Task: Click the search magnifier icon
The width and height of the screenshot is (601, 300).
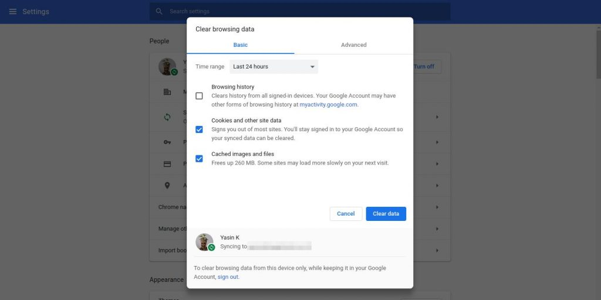Action: [x=159, y=12]
